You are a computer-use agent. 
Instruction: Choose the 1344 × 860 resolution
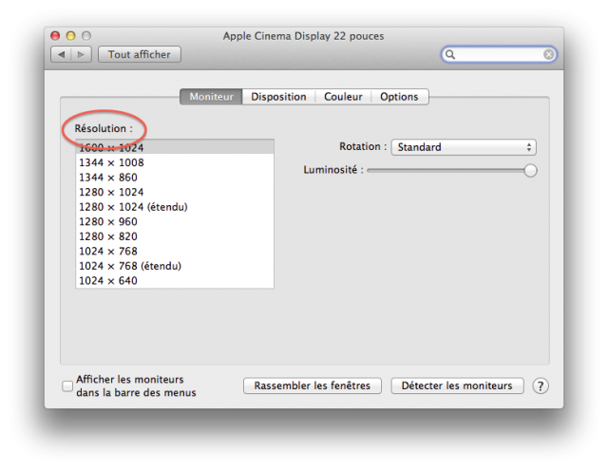click(x=175, y=177)
